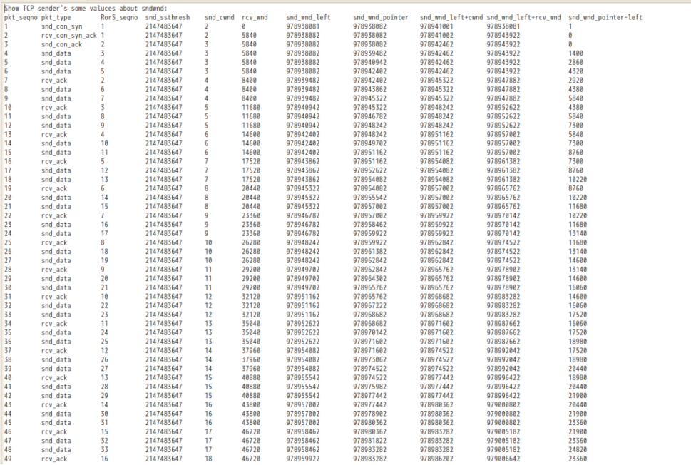Click the snd_wnd_left+cwnd column header
The height and width of the screenshot is (465, 691).
451,16
